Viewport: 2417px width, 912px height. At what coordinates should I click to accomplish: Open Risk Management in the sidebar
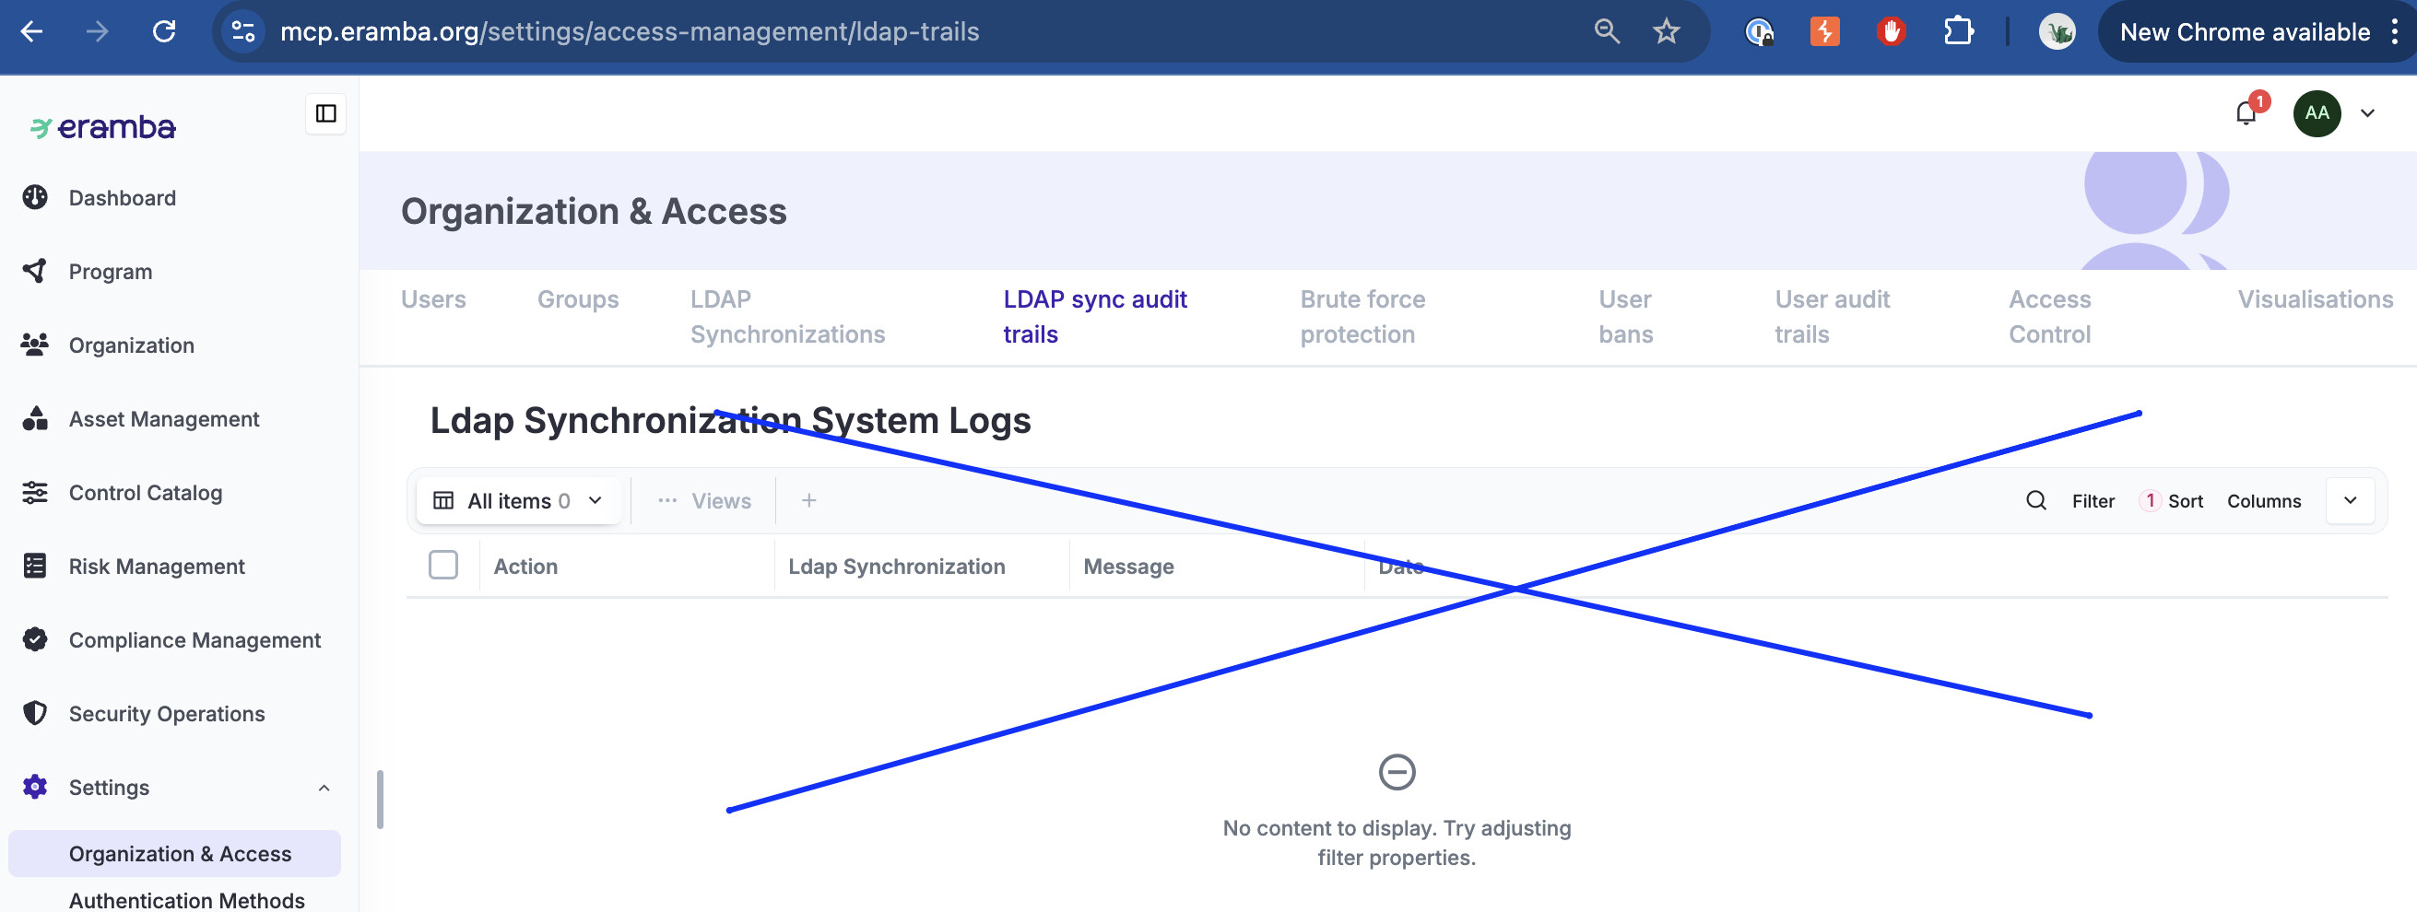pyautogui.click(x=156, y=567)
